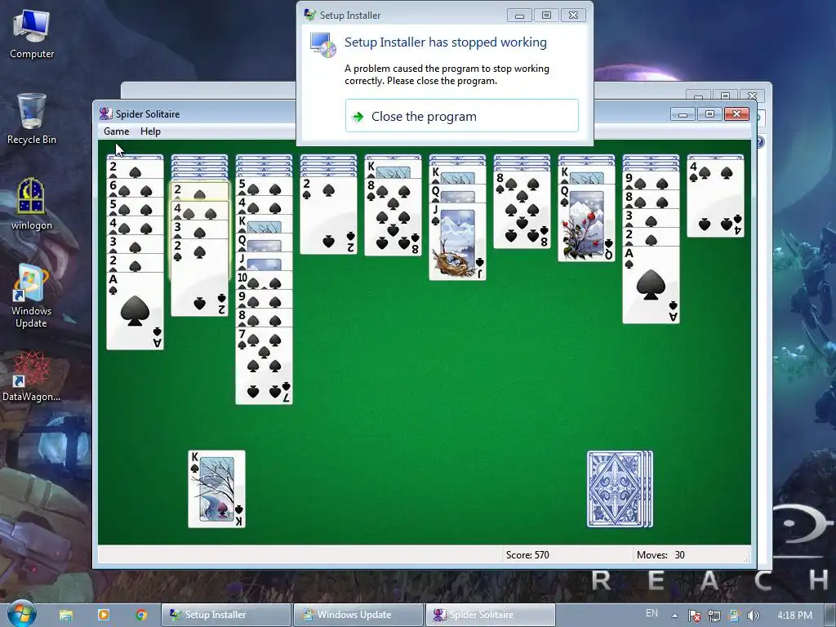Select the Queen of spades in eighth column
This screenshot has width=836, height=627.
point(586,223)
